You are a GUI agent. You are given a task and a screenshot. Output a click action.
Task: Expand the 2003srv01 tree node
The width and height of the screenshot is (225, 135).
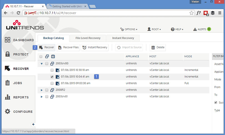point(42,97)
